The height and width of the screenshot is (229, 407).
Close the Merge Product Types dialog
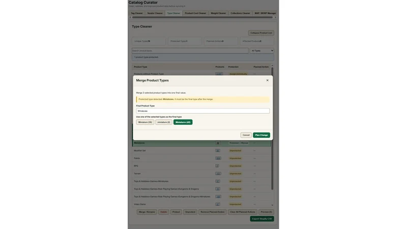[x=267, y=80]
